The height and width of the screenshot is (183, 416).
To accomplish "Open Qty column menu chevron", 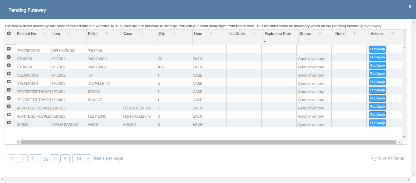I will tap(174, 33).
